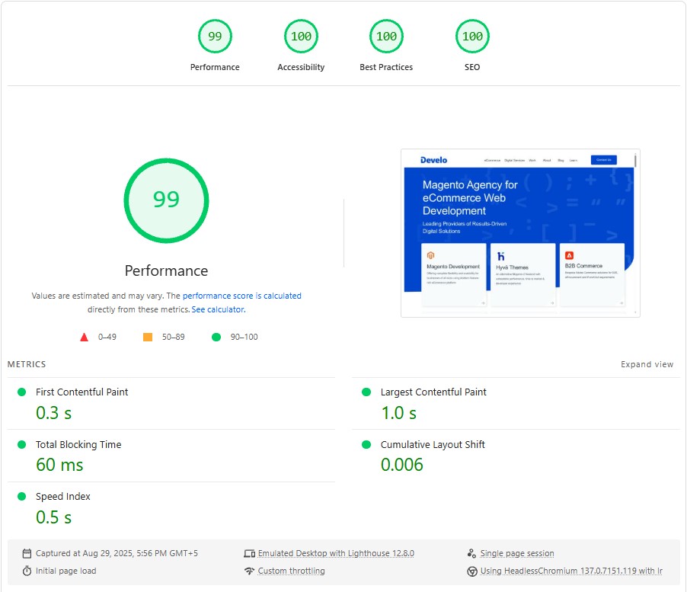
Task: Click the calendar icon beside the capture date
Action: [25, 553]
